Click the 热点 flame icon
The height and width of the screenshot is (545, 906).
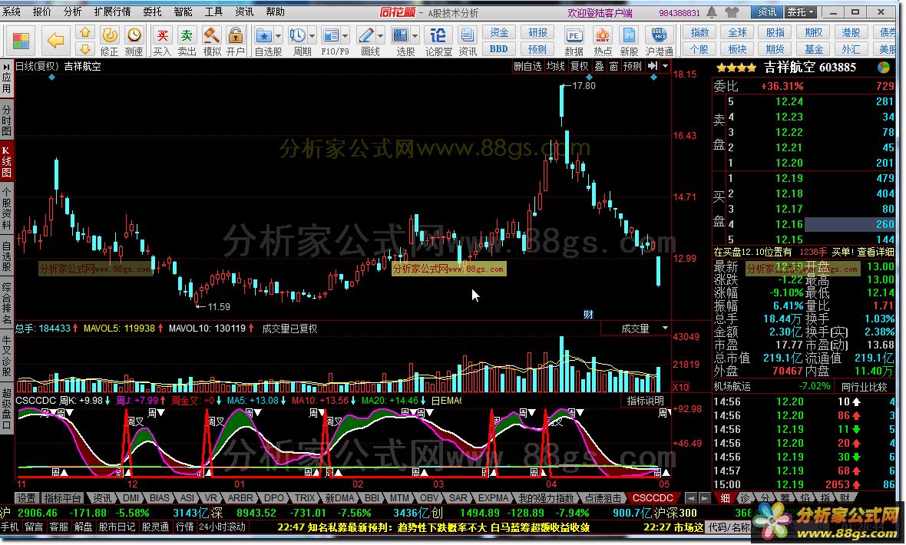tap(602, 36)
